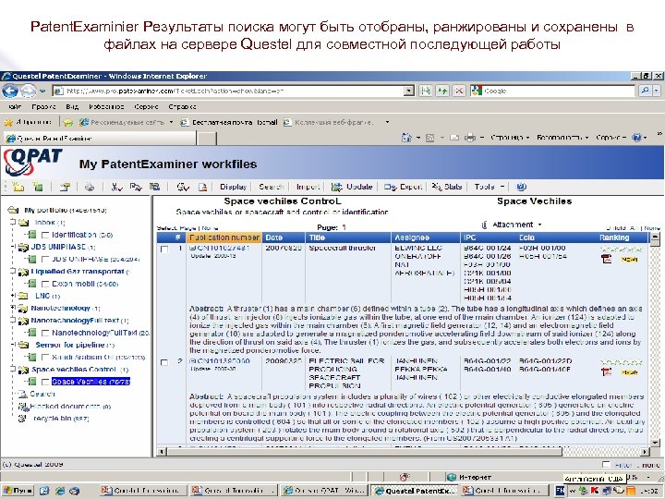This screenshot has width=665, height=499.
Task: Collapse the Space vechiles Control folder
Action: [13, 370]
